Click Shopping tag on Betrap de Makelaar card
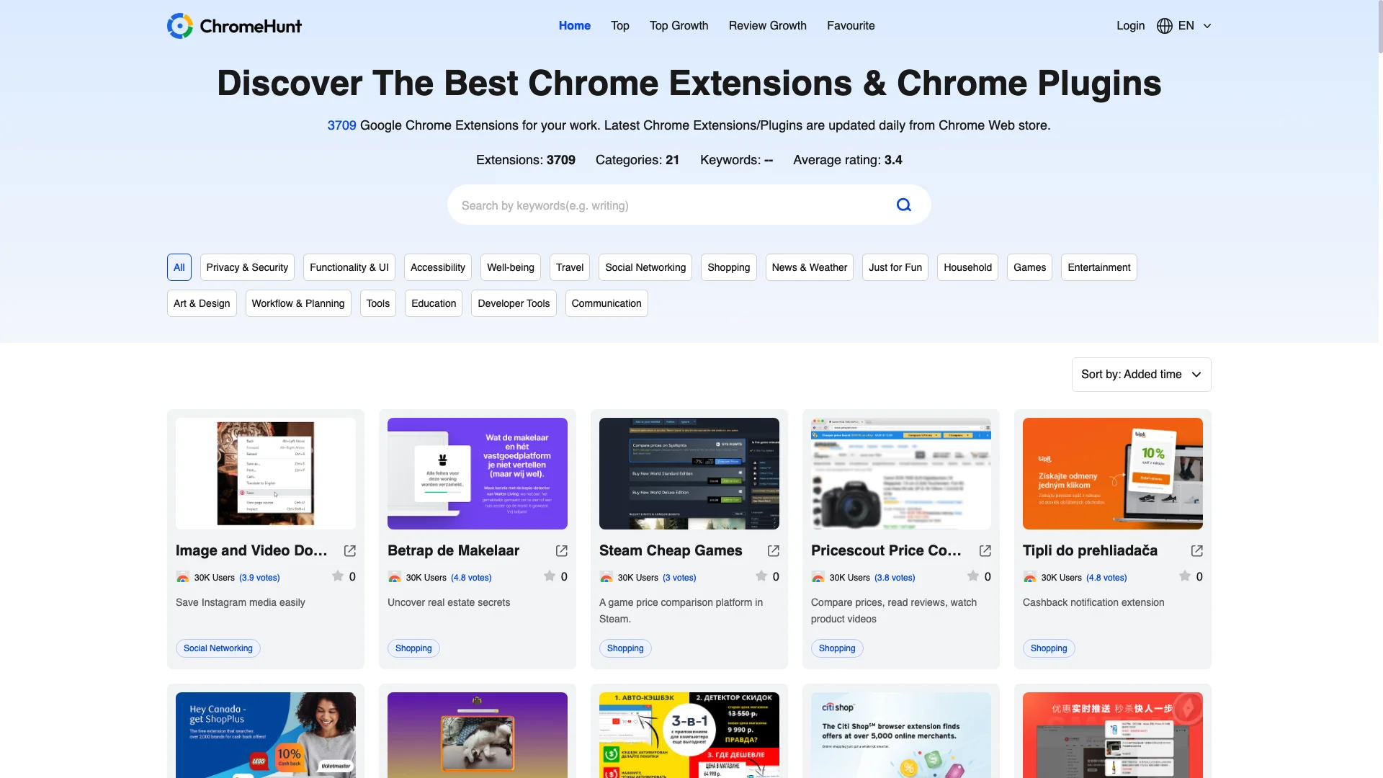Image resolution: width=1383 pixels, height=778 pixels. click(x=413, y=648)
